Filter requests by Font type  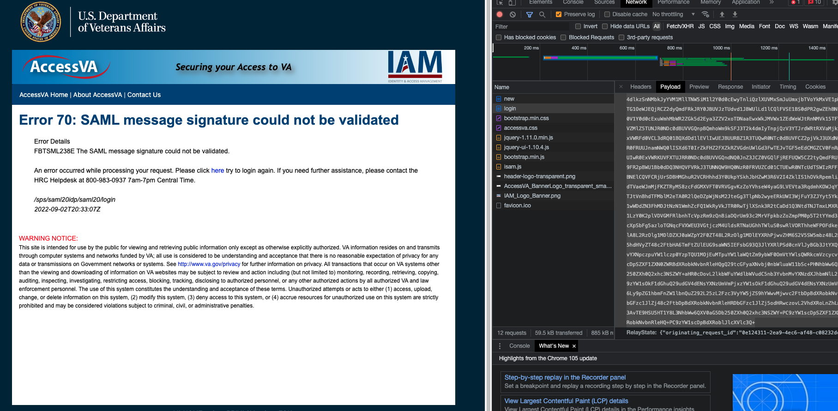[765, 26]
